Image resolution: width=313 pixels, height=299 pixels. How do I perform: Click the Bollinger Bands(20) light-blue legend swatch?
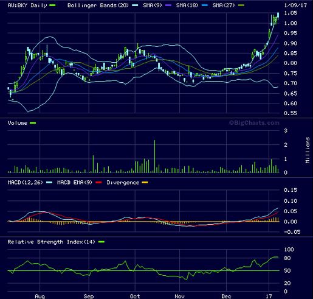(135, 5)
